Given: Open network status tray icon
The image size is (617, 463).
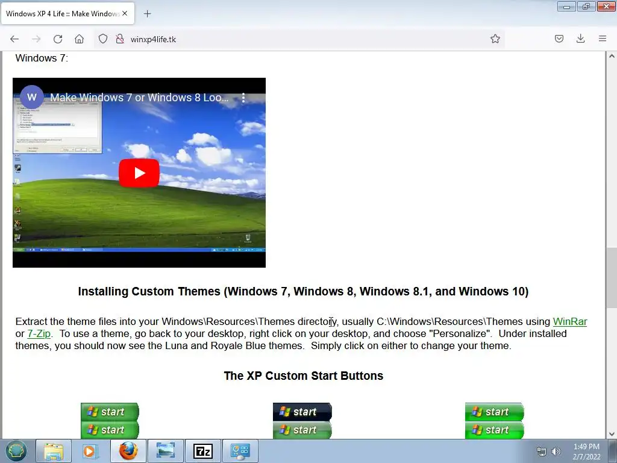Looking at the screenshot, I should pos(542,452).
